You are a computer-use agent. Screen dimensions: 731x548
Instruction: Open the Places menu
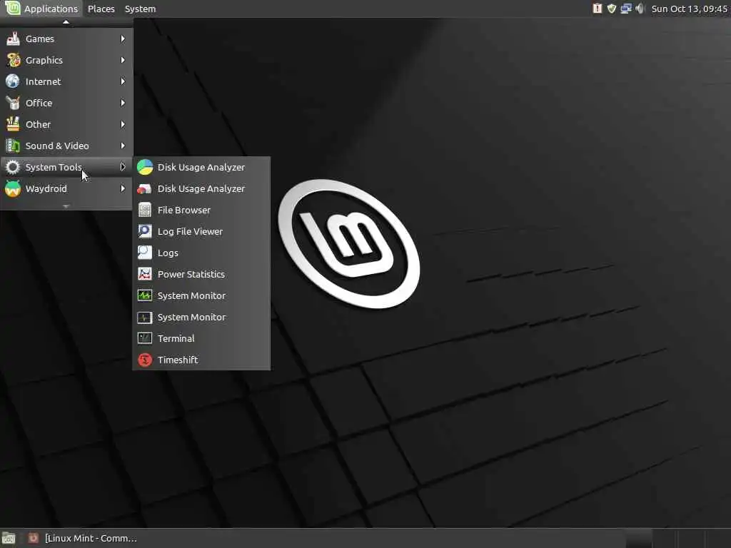(x=101, y=9)
